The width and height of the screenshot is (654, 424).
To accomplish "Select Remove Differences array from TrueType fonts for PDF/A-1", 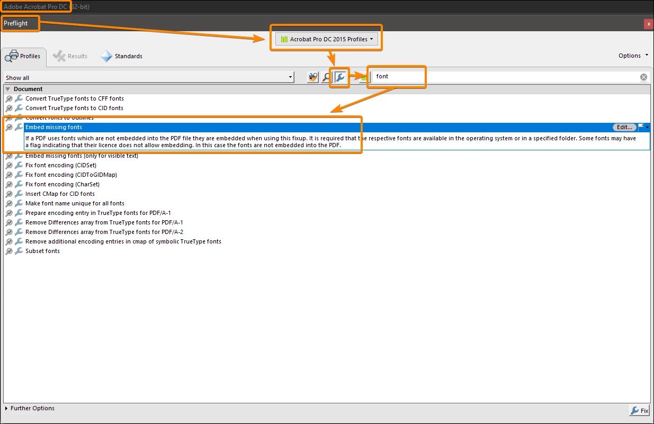I will 104,222.
